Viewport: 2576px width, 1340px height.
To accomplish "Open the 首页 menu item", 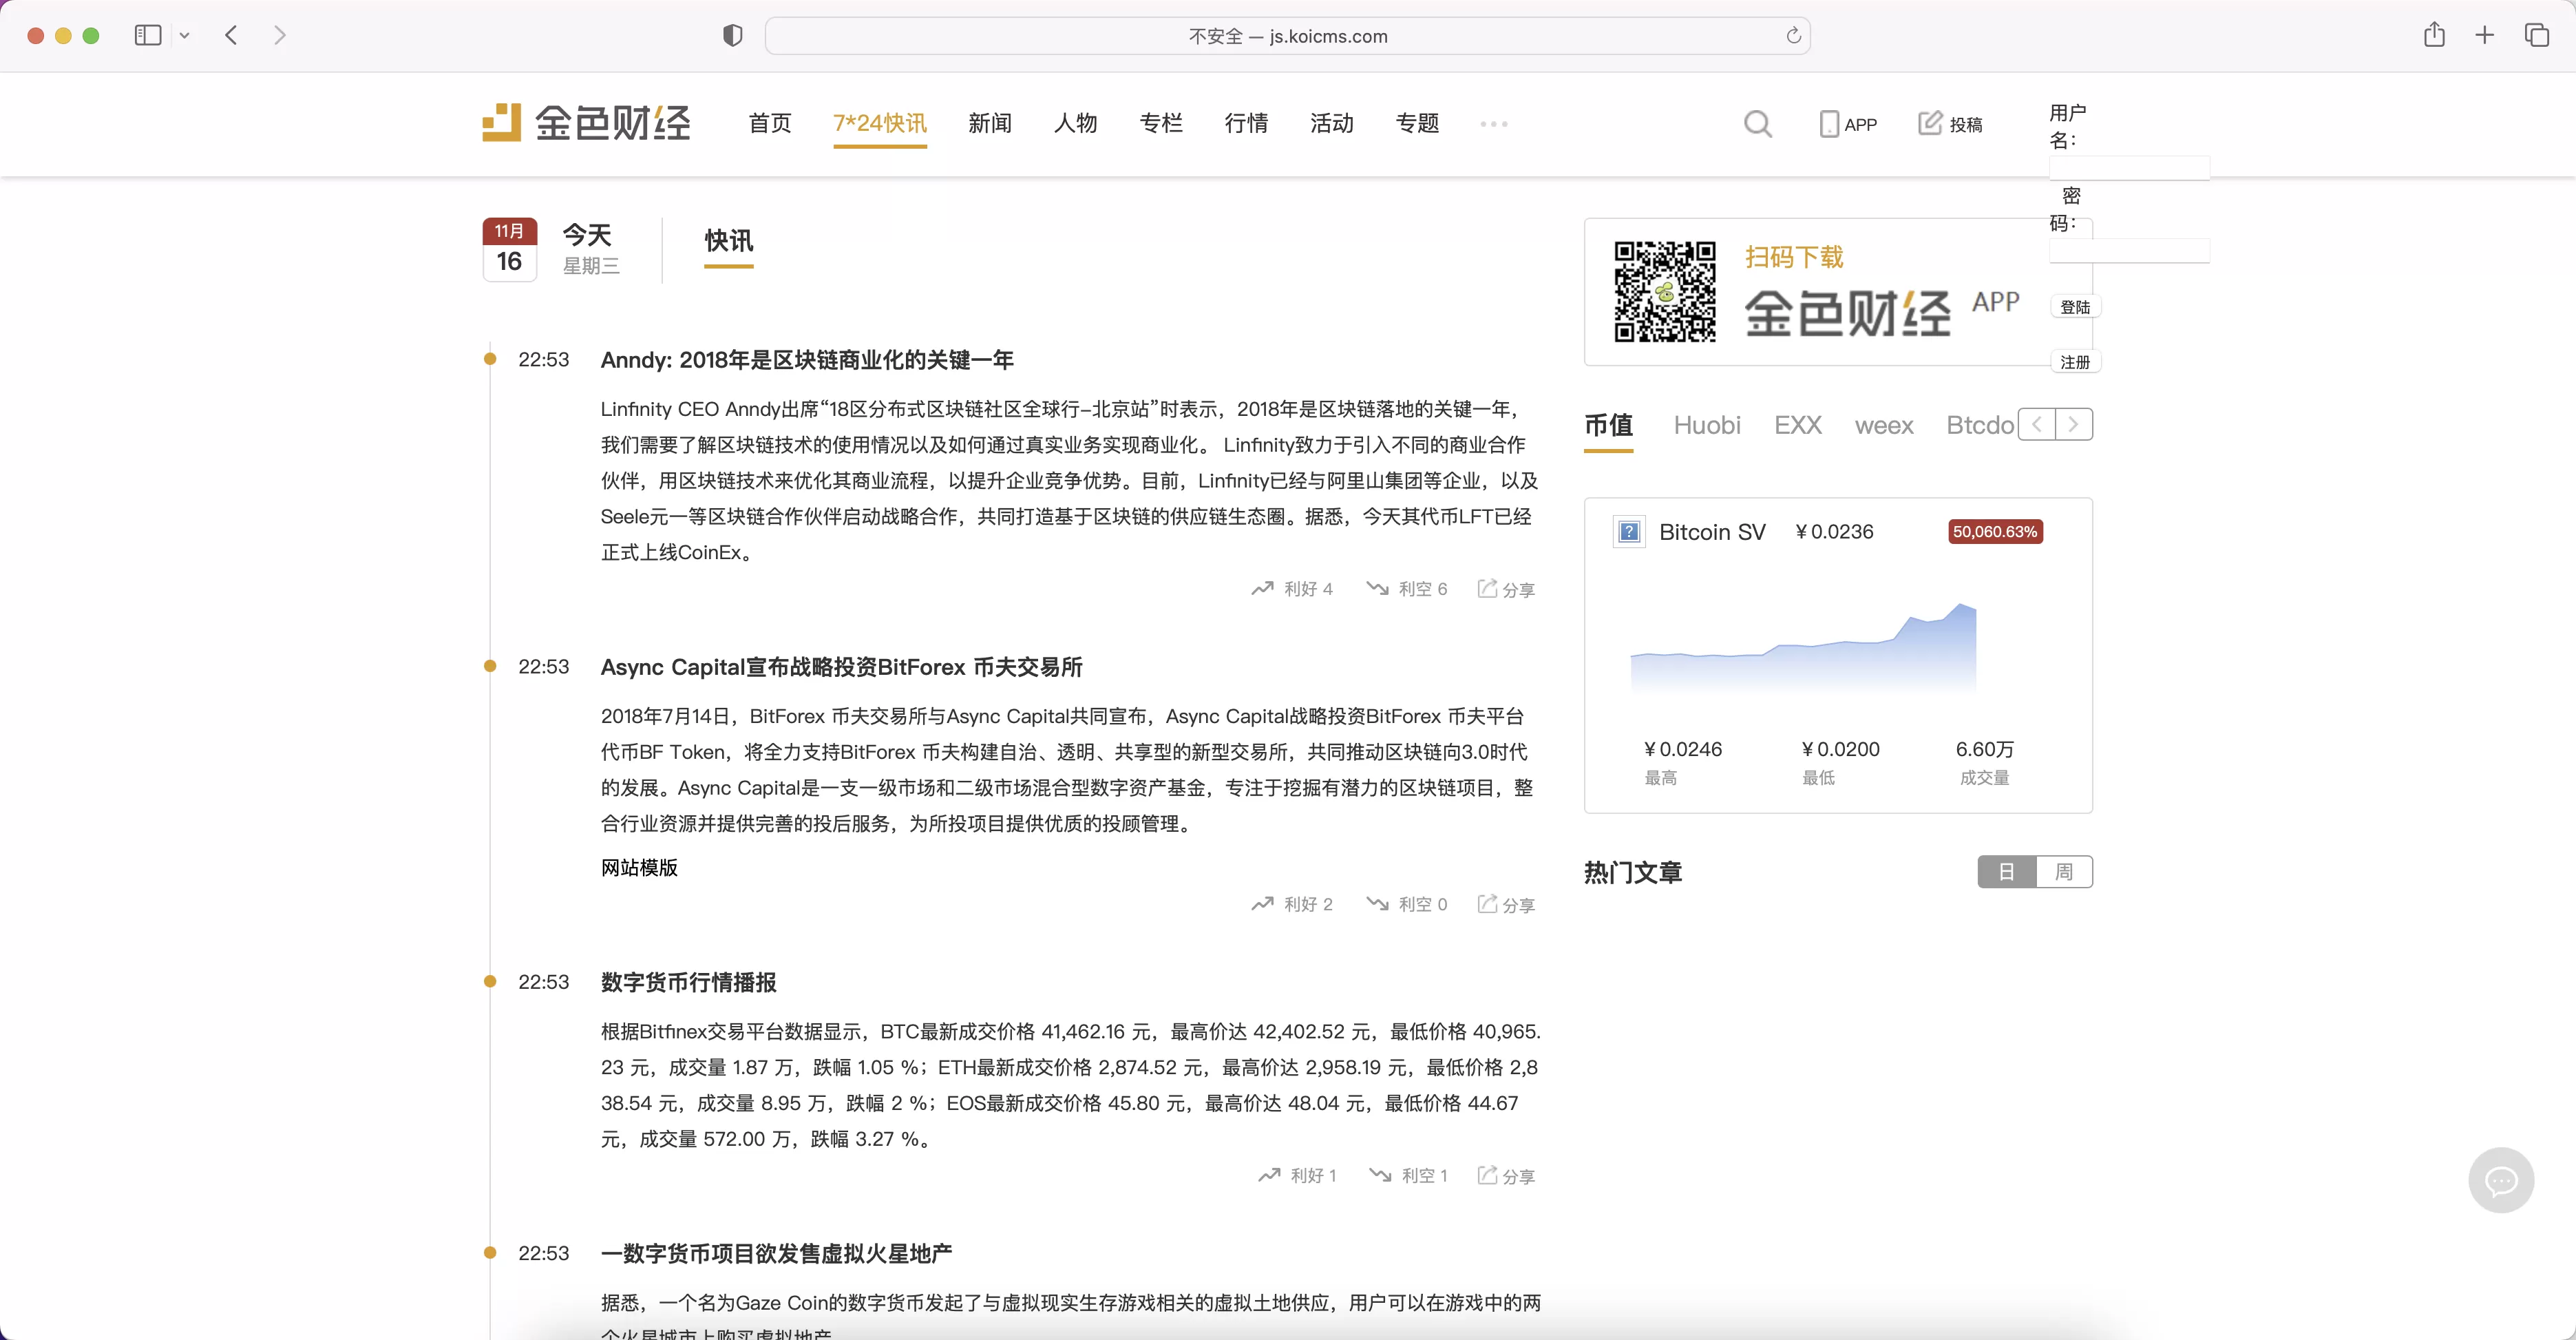I will pos(770,123).
